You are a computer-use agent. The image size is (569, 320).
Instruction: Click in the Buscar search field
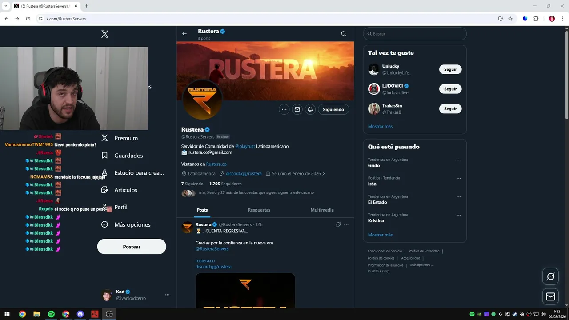[x=415, y=34]
